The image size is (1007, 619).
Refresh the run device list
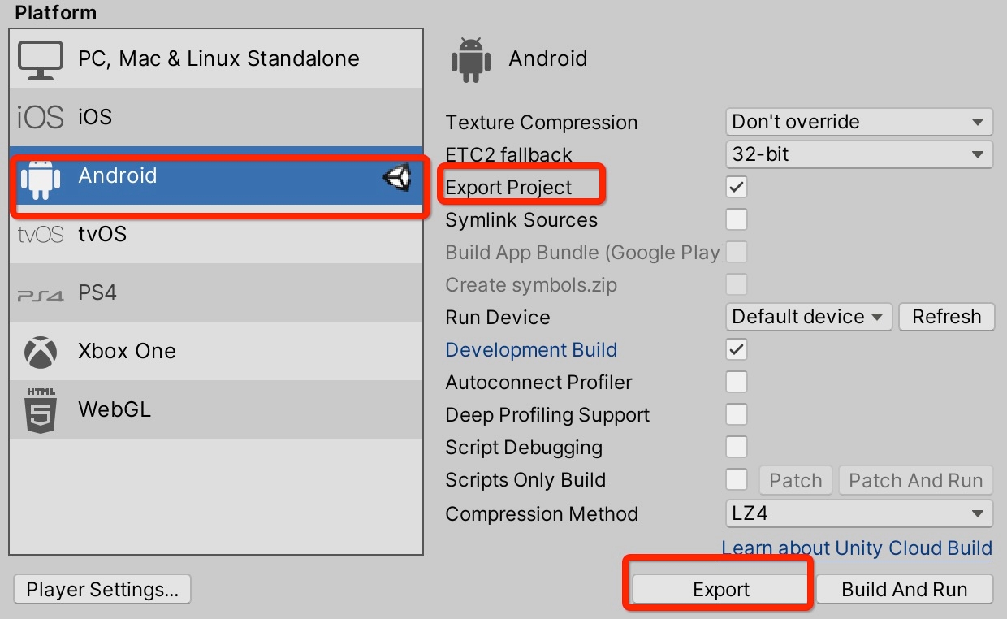(x=946, y=317)
